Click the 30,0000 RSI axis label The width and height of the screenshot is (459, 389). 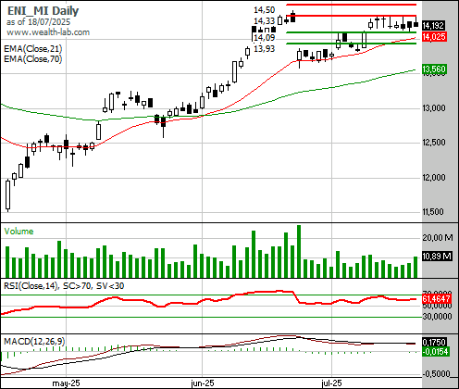tap(437, 316)
